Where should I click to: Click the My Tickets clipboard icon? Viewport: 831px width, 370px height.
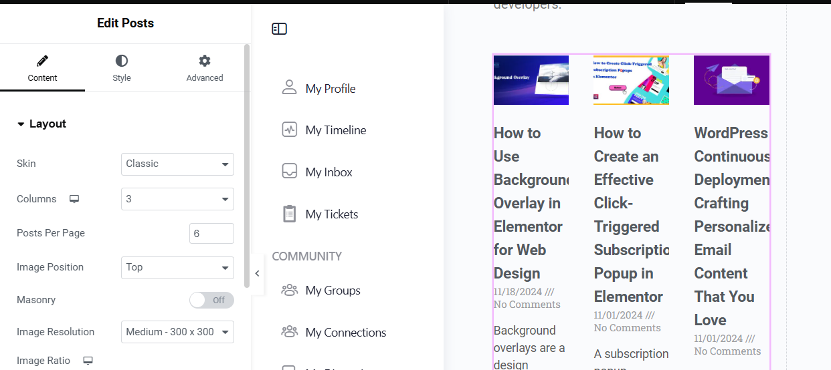coord(289,214)
